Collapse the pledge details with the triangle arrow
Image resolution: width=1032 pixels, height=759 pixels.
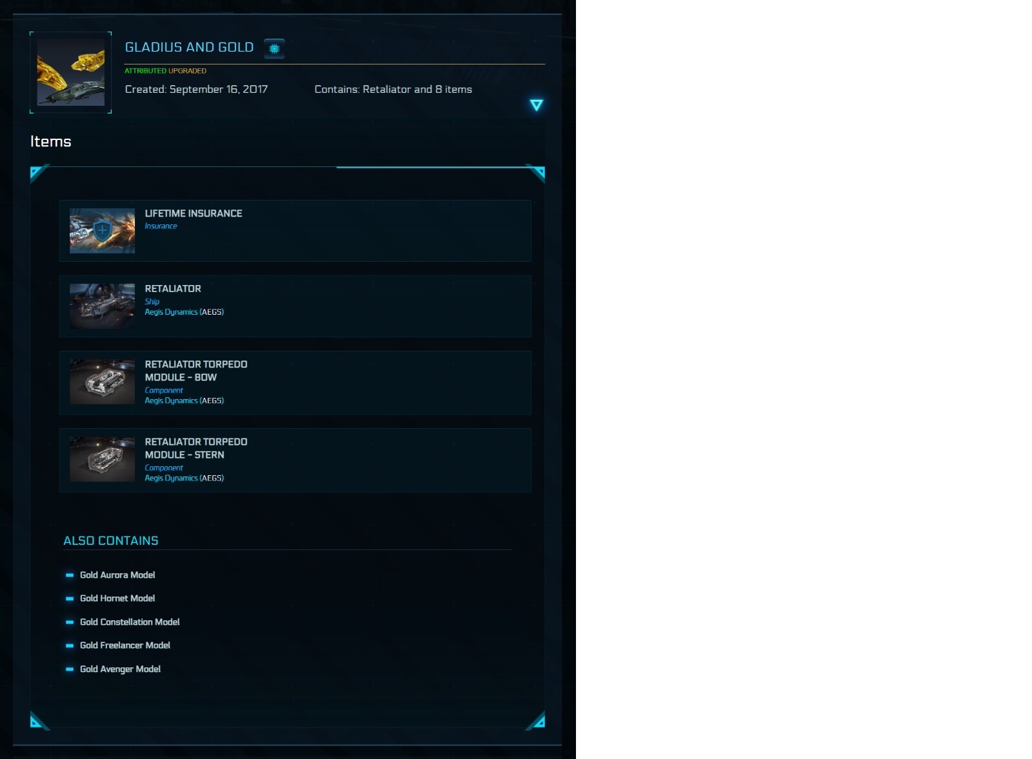coord(536,104)
